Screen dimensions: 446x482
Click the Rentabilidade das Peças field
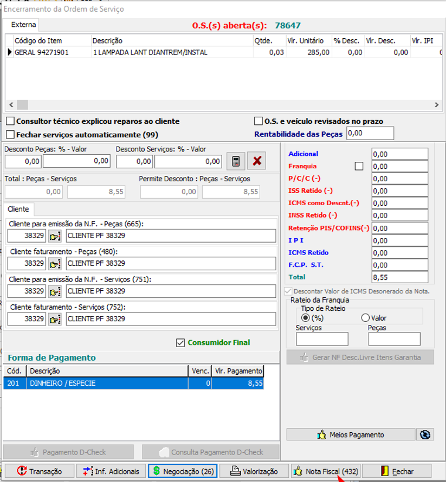[370, 134]
